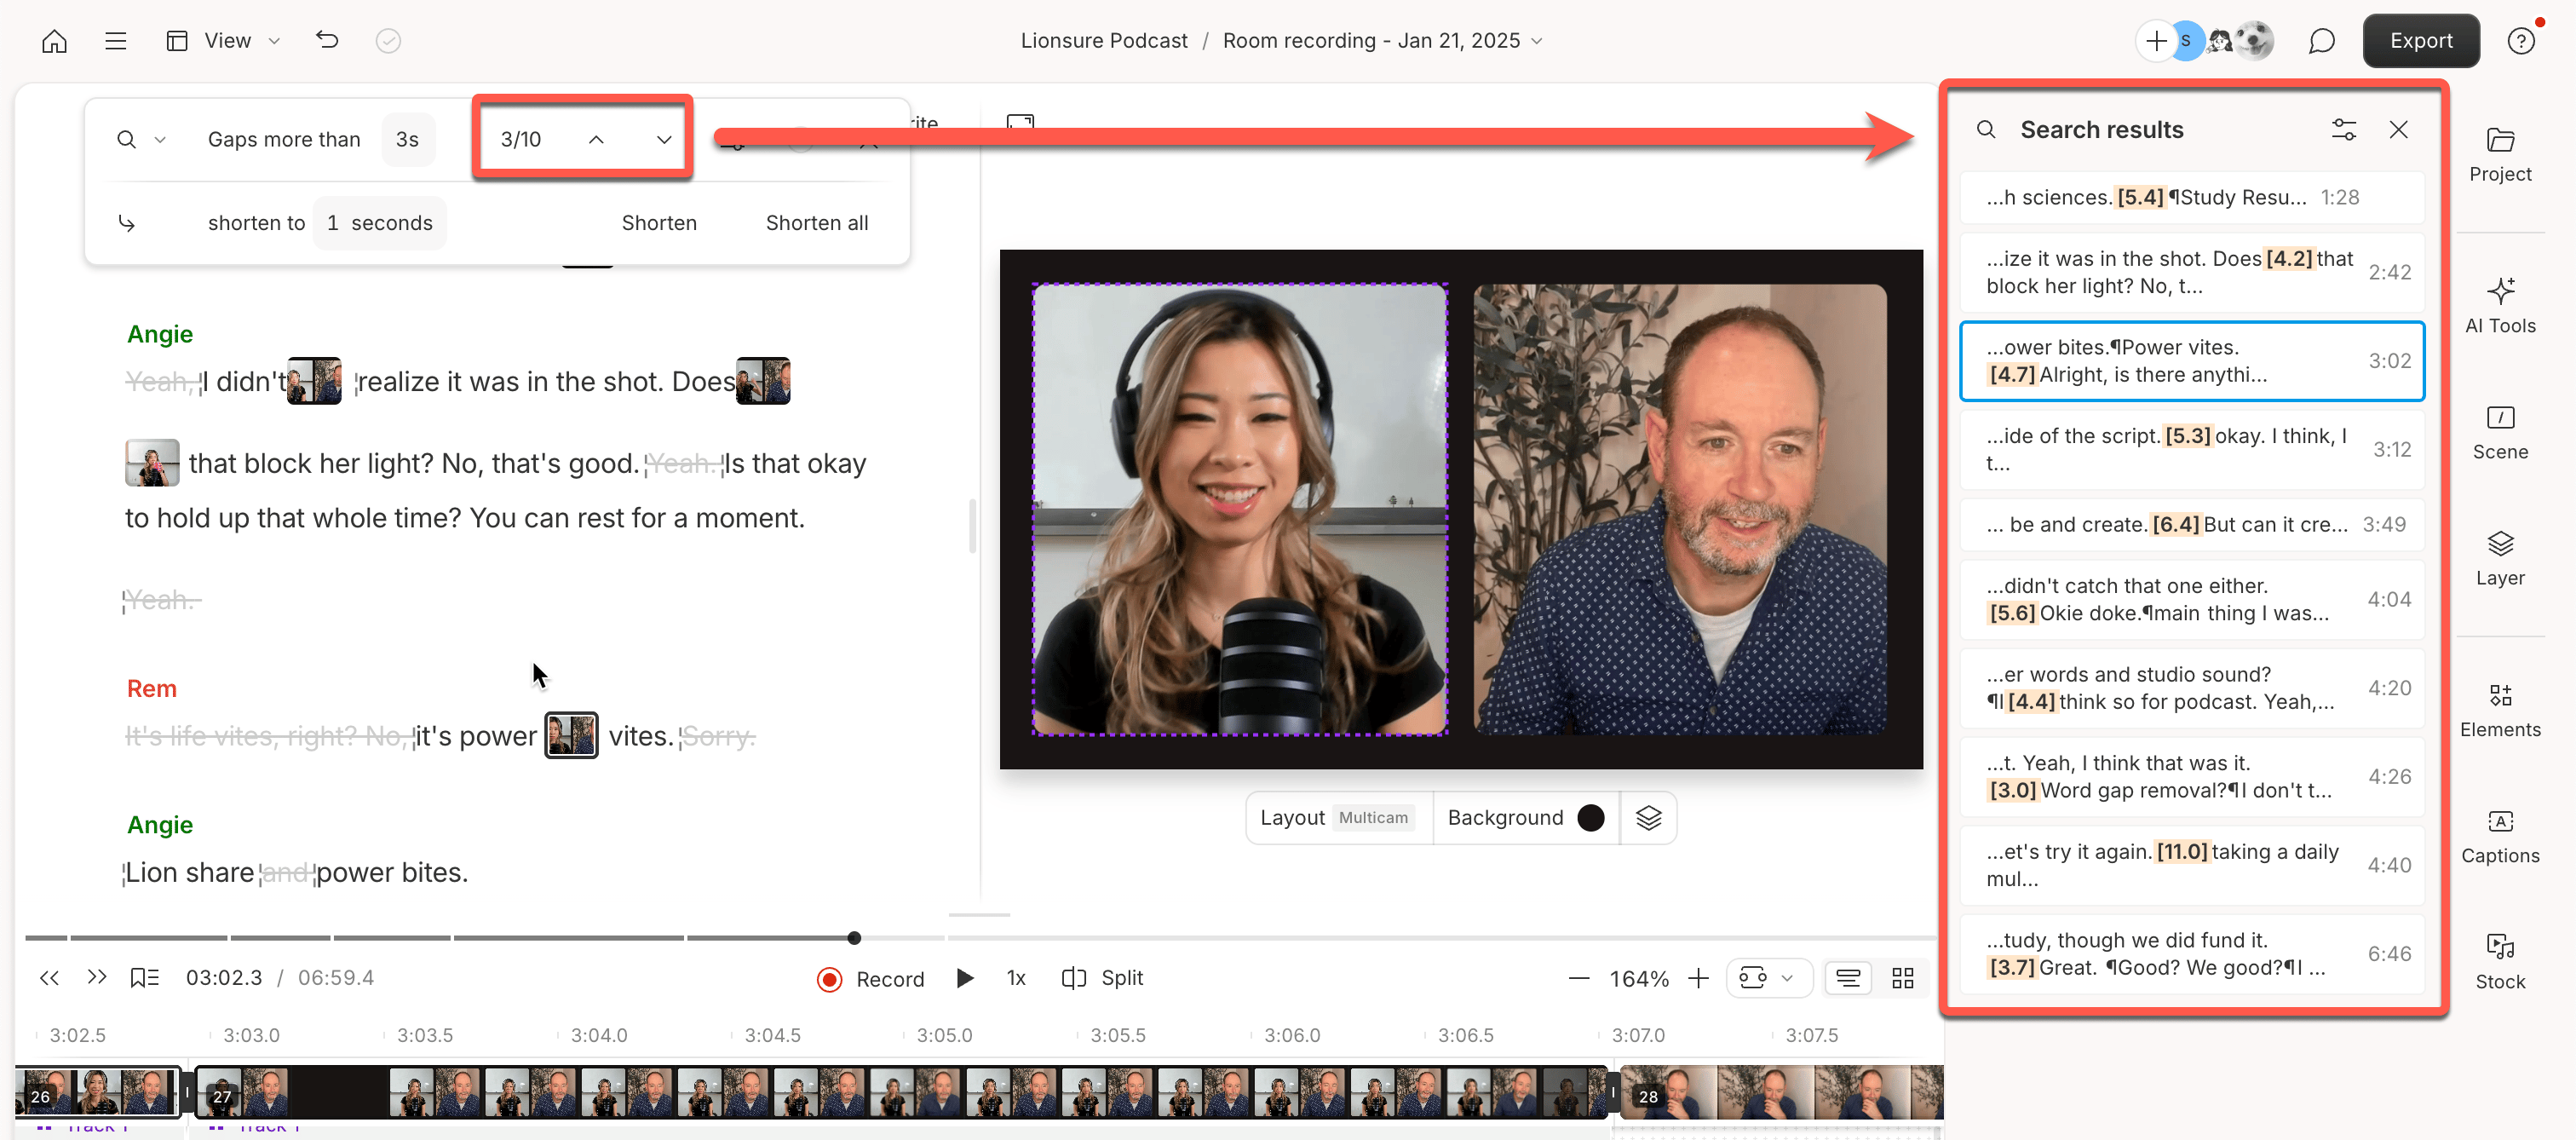
Task: Open the hamburger main menu
Action: pos(116,41)
